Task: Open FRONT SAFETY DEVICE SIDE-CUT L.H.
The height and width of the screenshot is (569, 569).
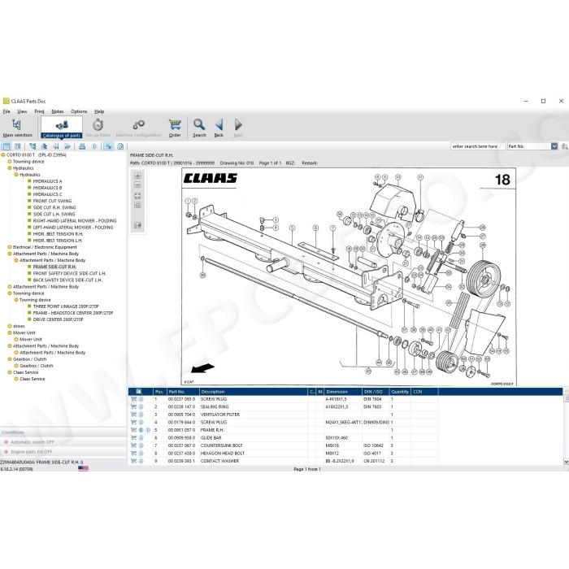Action: coord(69,274)
